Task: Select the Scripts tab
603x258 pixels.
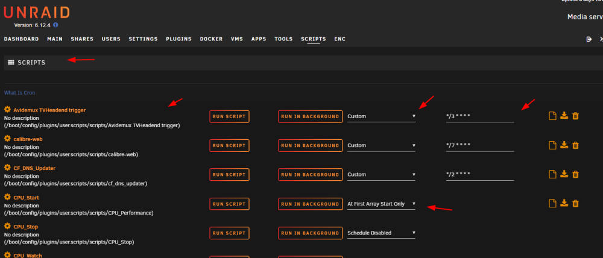Action: click(314, 39)
